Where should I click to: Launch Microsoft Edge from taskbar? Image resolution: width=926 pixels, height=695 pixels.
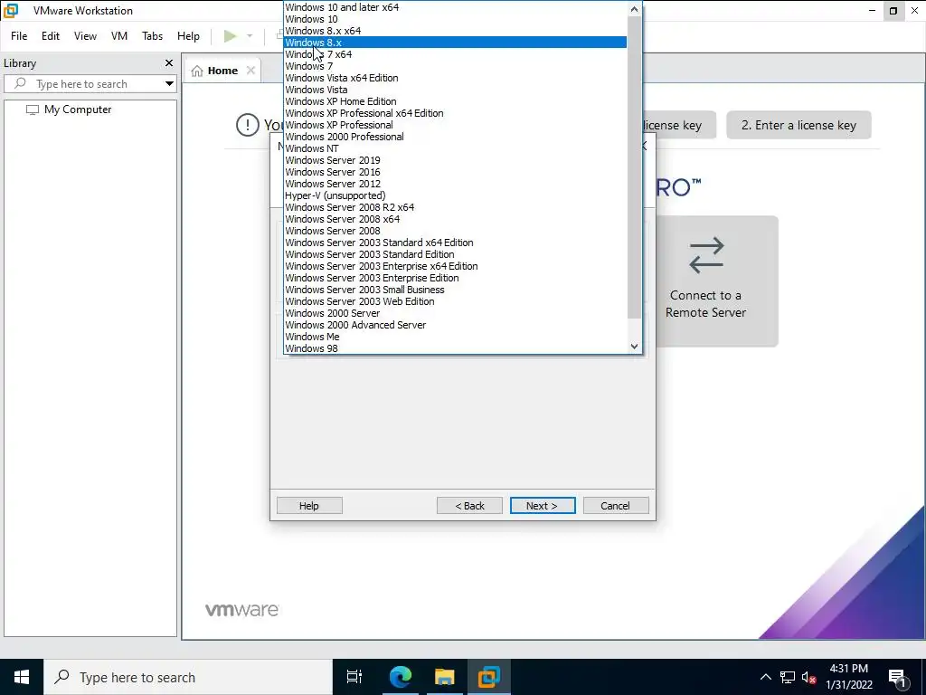coord(401,677)
